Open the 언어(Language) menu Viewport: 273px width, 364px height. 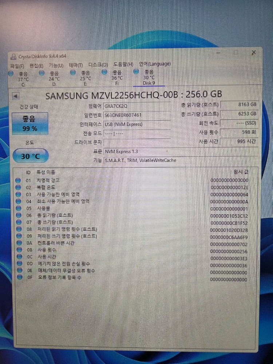pos(155,64)
